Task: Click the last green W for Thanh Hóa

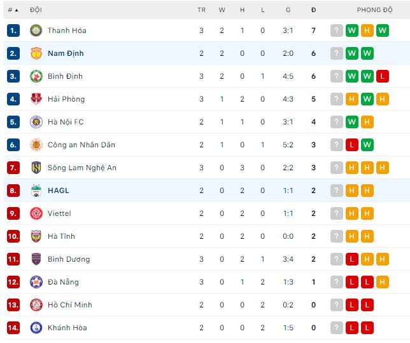Action: 383,30
